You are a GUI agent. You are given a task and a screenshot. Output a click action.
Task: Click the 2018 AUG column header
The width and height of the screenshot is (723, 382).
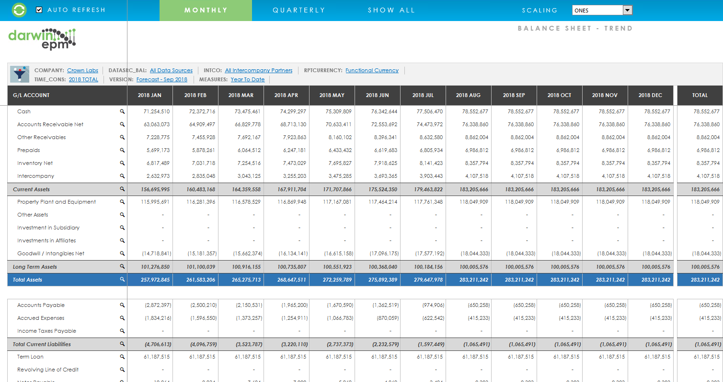pyautogui.click(x=469, y=95)
